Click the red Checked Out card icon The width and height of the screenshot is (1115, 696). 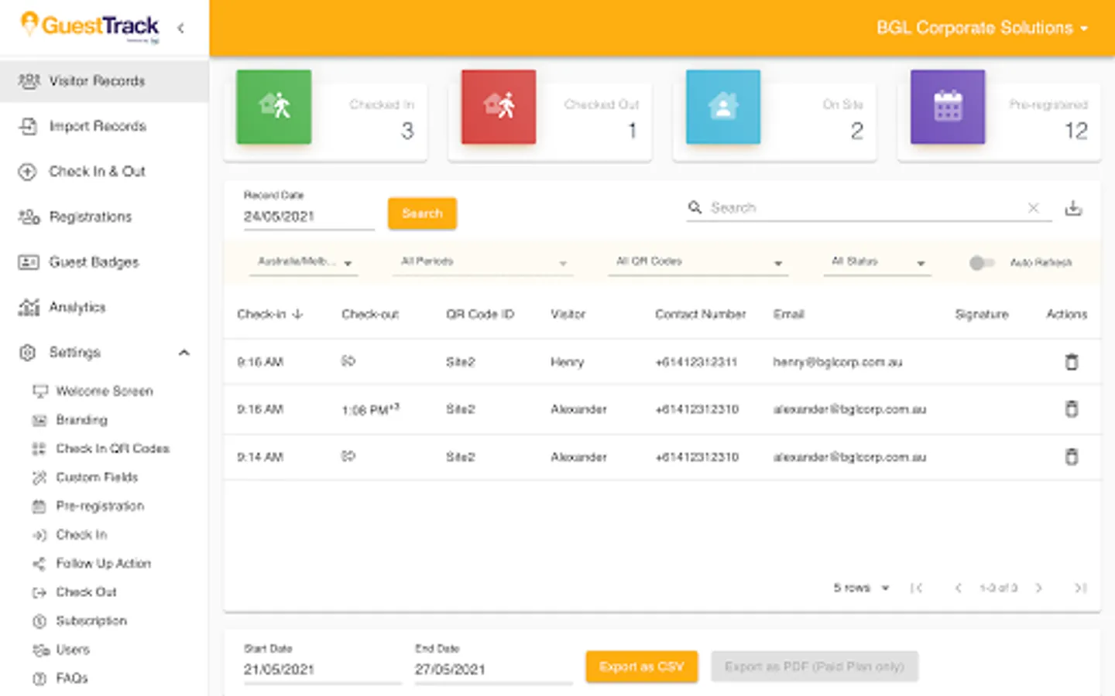(499, 107)
